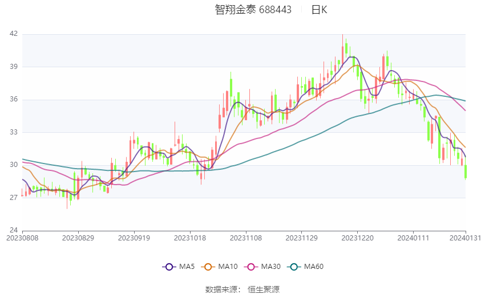Click the 20231108 date axis label

246,238
